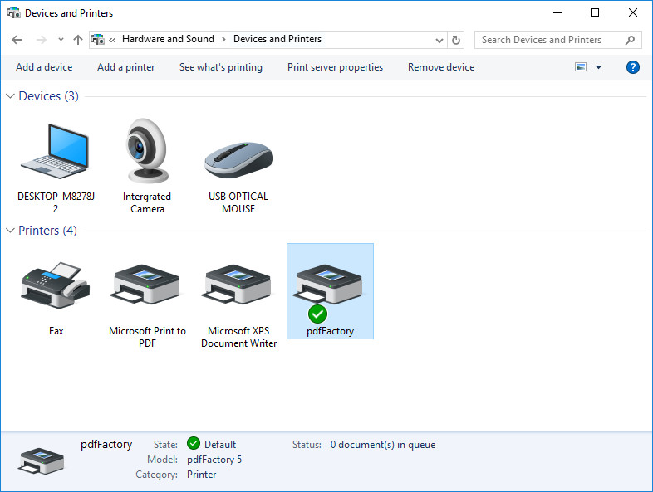Image resolution: width=653 pixels, height=492 pixels.
Task: Refresh the Devices and Printers view
Action: pos(456,40)
